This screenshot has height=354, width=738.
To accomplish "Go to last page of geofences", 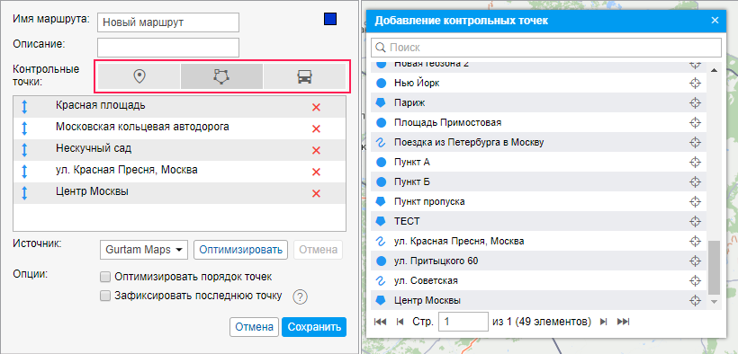I will [x=623, y=322].
